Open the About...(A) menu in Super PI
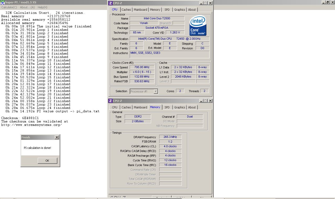 27,7
